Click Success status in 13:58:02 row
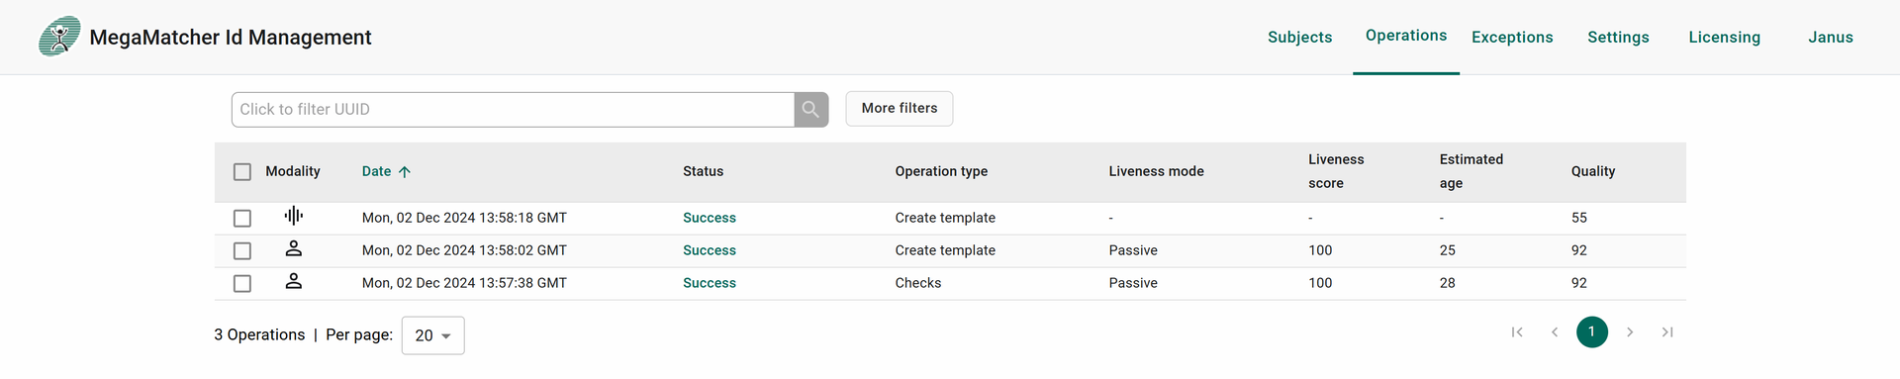Screen dimensions: 1900x379 (x=710, y=250)
